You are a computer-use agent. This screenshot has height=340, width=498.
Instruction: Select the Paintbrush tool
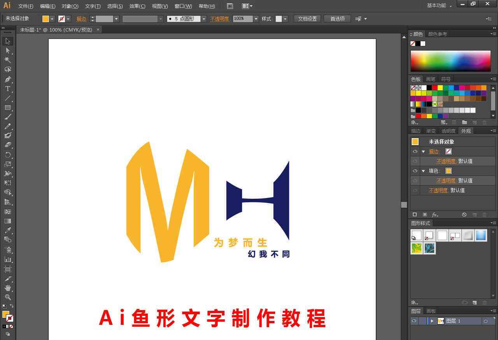pos(7,117)
